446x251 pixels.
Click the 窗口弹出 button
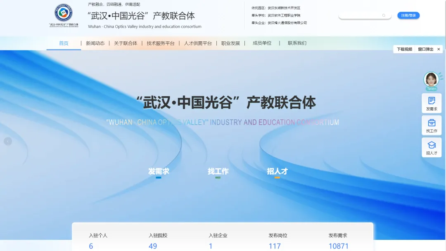coord(425,49)
